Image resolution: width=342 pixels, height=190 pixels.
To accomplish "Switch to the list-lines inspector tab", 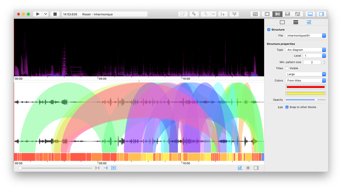I will pyautogui.click(x=295, y=22).
